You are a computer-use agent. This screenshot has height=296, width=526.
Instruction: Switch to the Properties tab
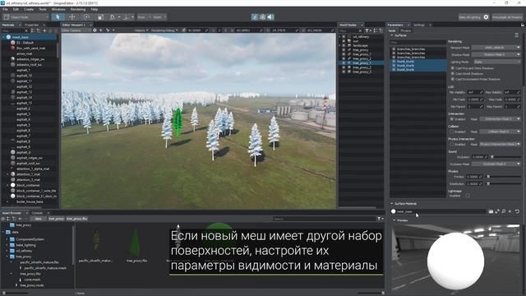coord(31,25)
